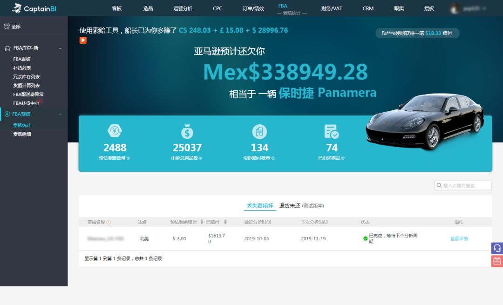The width and height of the screenshot is (503, 305).
Task: Click the FBA索赔 shield icon
Action: coord(7,114)
